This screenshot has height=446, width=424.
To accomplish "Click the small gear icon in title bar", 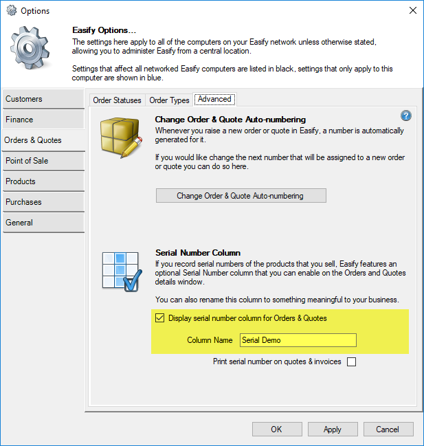I will tap(11, 10).
